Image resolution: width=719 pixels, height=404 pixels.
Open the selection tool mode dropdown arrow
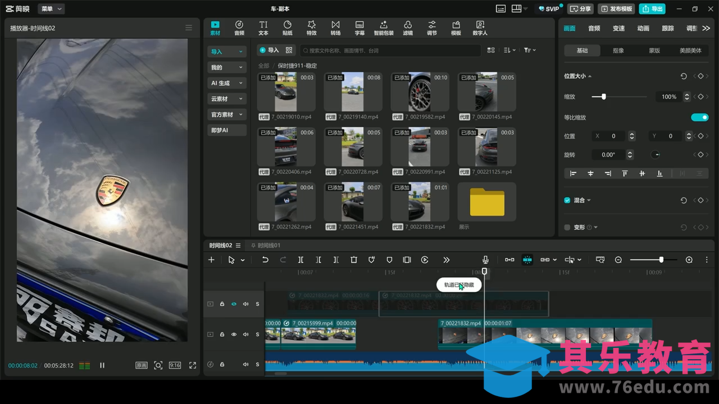(243, 260)
